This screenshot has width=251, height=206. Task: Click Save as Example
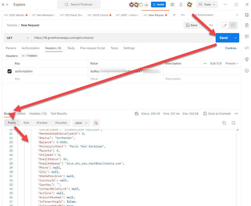(217, 114)
